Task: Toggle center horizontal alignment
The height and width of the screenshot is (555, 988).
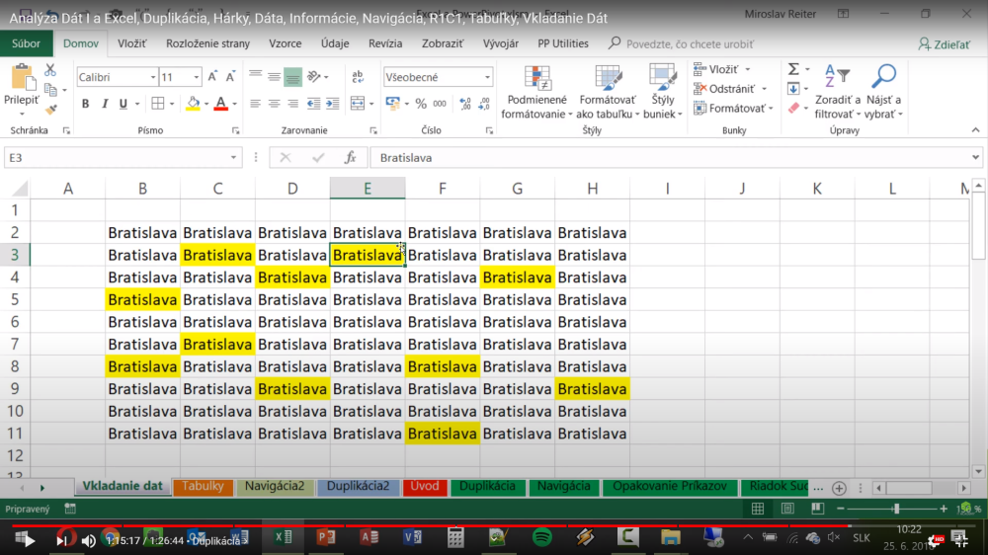Action: [x=274, y=104]
